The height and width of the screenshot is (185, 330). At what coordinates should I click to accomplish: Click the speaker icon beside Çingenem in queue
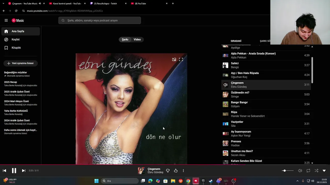[226, 85]
